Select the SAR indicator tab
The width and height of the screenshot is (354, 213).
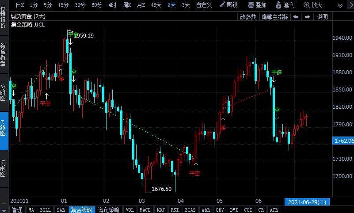point(61,210)
